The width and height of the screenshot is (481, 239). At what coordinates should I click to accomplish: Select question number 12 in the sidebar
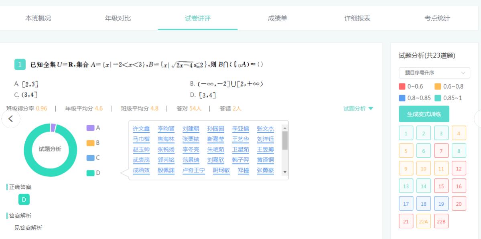(459, 168)
